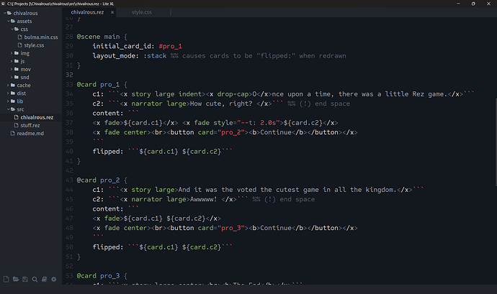The width and height of the screenshot is (497, 294).
Task: Click 'flipped:' property on line 50
Action: pos(108,247)
